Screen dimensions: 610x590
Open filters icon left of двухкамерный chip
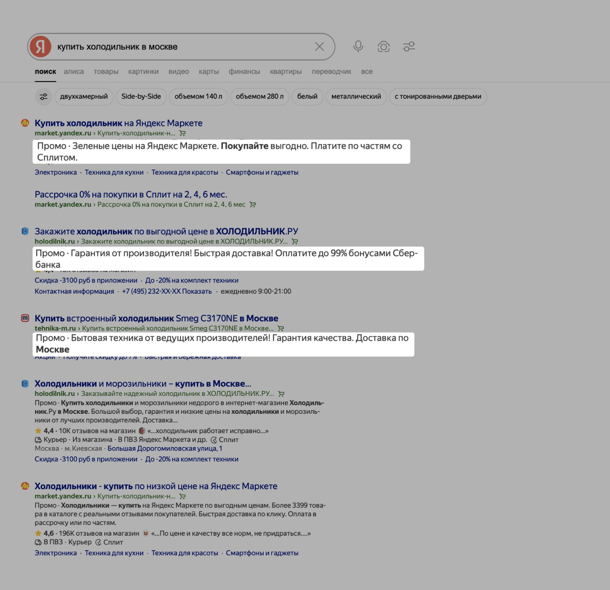44,96
